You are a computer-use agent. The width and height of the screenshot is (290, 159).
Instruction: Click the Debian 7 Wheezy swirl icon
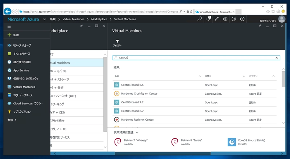[x=117, y=142]
